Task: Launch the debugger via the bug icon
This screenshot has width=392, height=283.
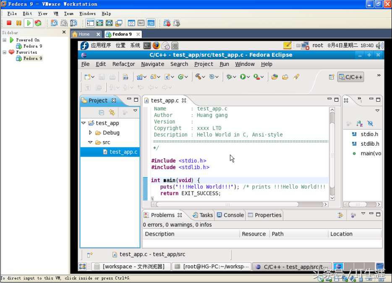Action: [x=229, y=76]
